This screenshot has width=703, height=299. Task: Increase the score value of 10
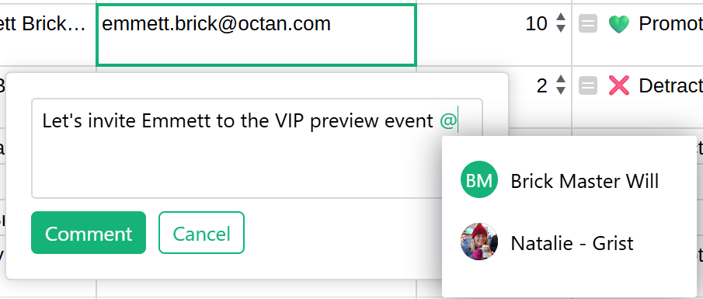tap(560, 18)
